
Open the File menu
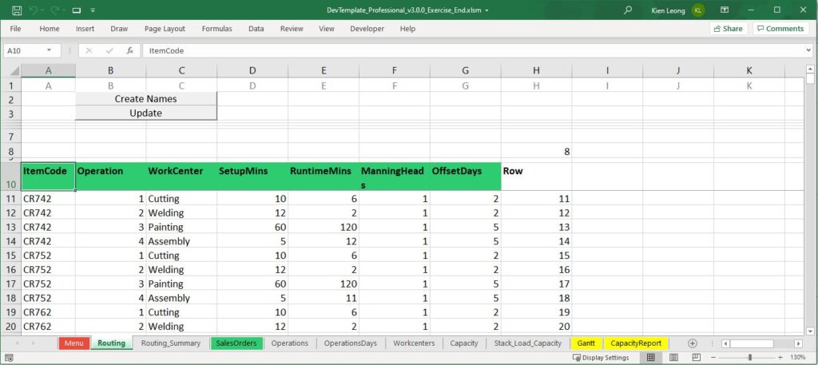coord(16,29)
